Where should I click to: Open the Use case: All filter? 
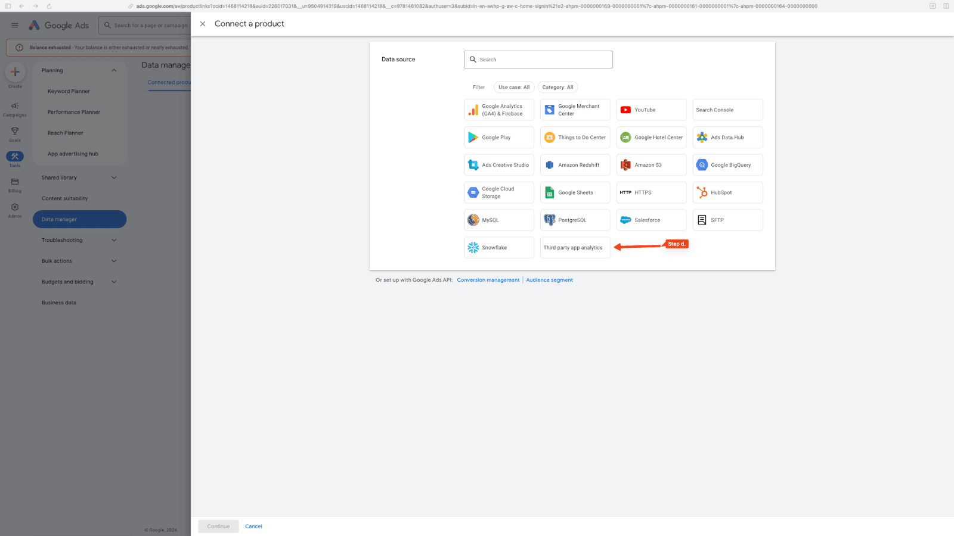tap(514, 87)
